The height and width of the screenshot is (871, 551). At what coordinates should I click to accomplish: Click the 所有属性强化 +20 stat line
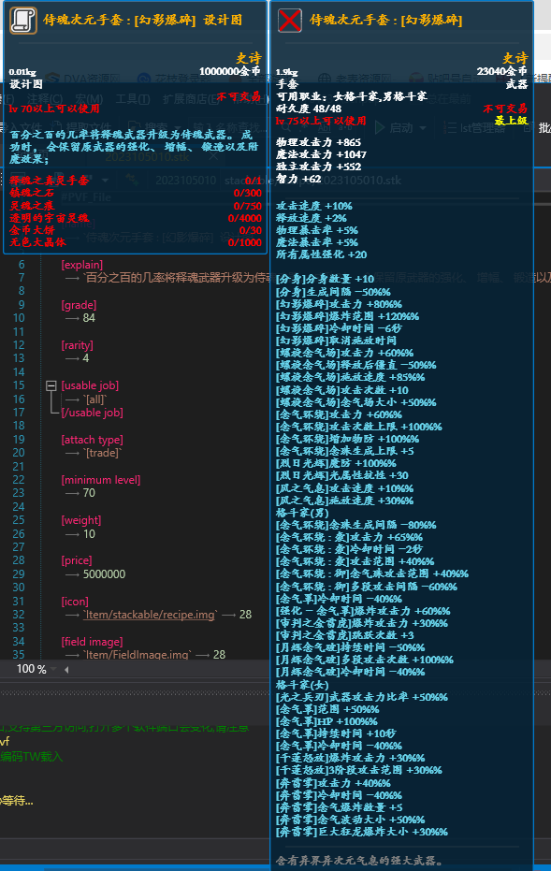point(321,254)
